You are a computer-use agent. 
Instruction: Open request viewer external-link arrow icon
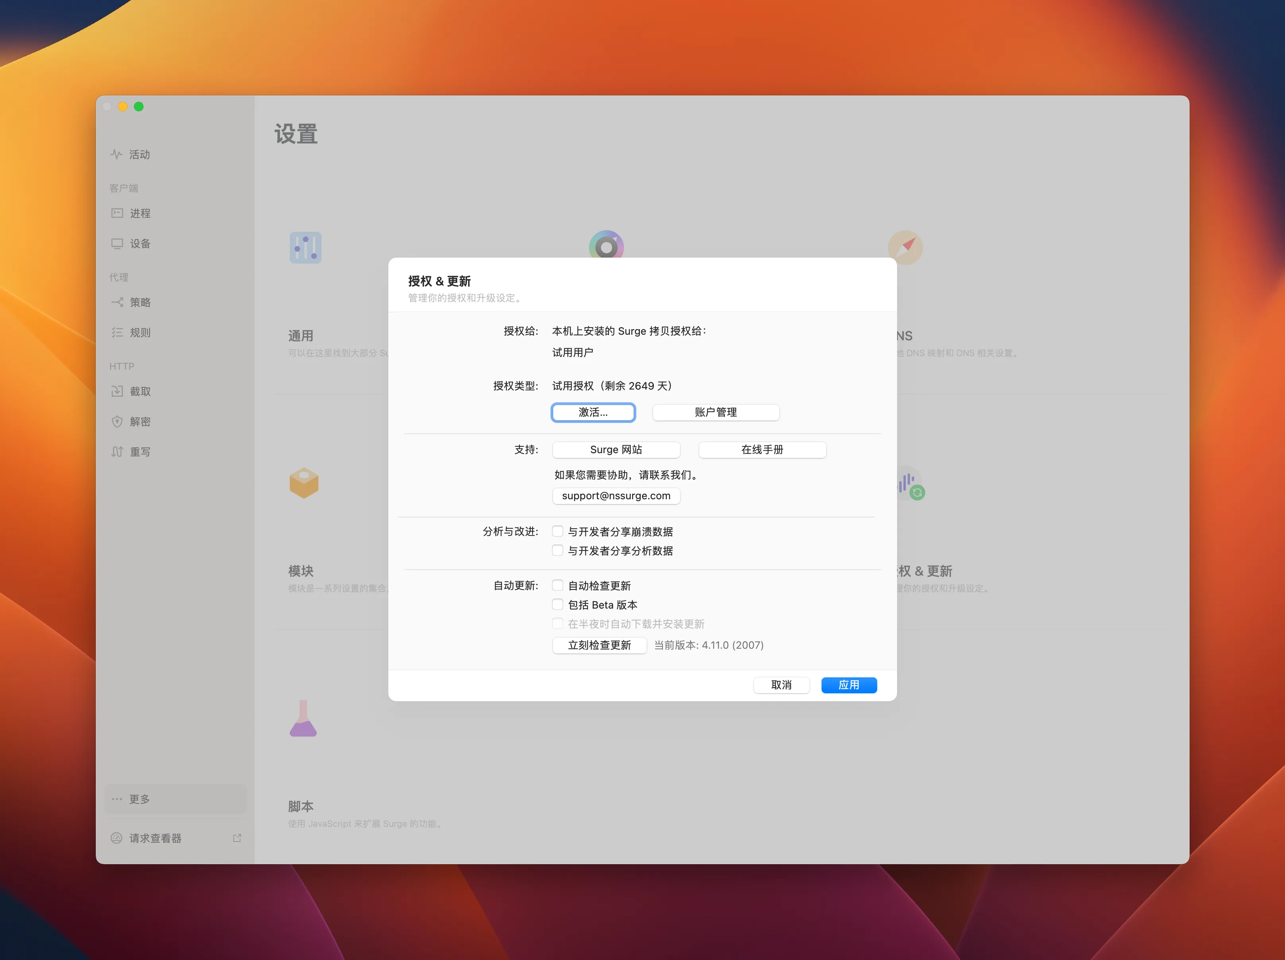237,838
